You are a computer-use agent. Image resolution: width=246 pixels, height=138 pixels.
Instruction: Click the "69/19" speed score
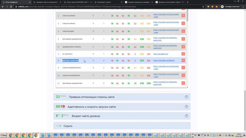coord(60,107)
